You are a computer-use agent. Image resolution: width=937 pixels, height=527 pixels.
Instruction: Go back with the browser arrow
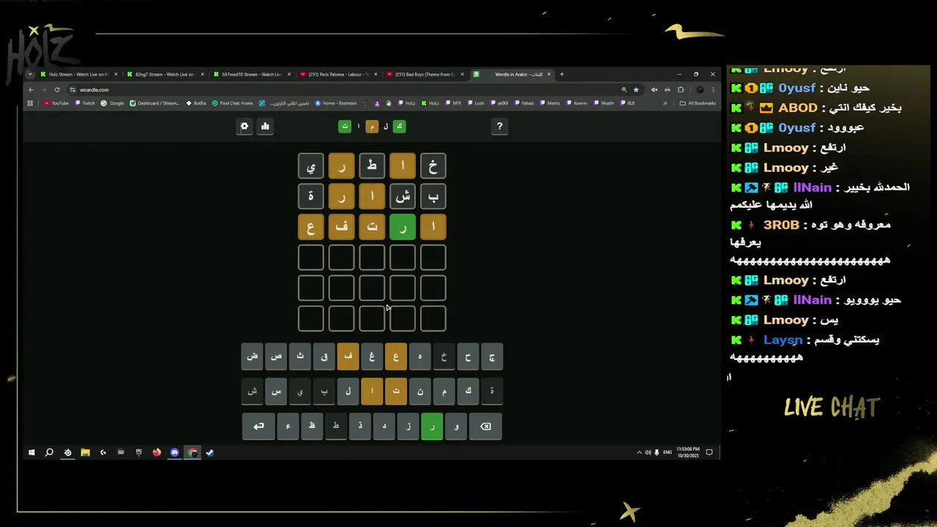[31, 89]
